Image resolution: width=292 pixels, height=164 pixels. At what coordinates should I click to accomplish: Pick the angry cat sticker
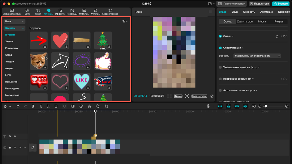coord(39,61)
